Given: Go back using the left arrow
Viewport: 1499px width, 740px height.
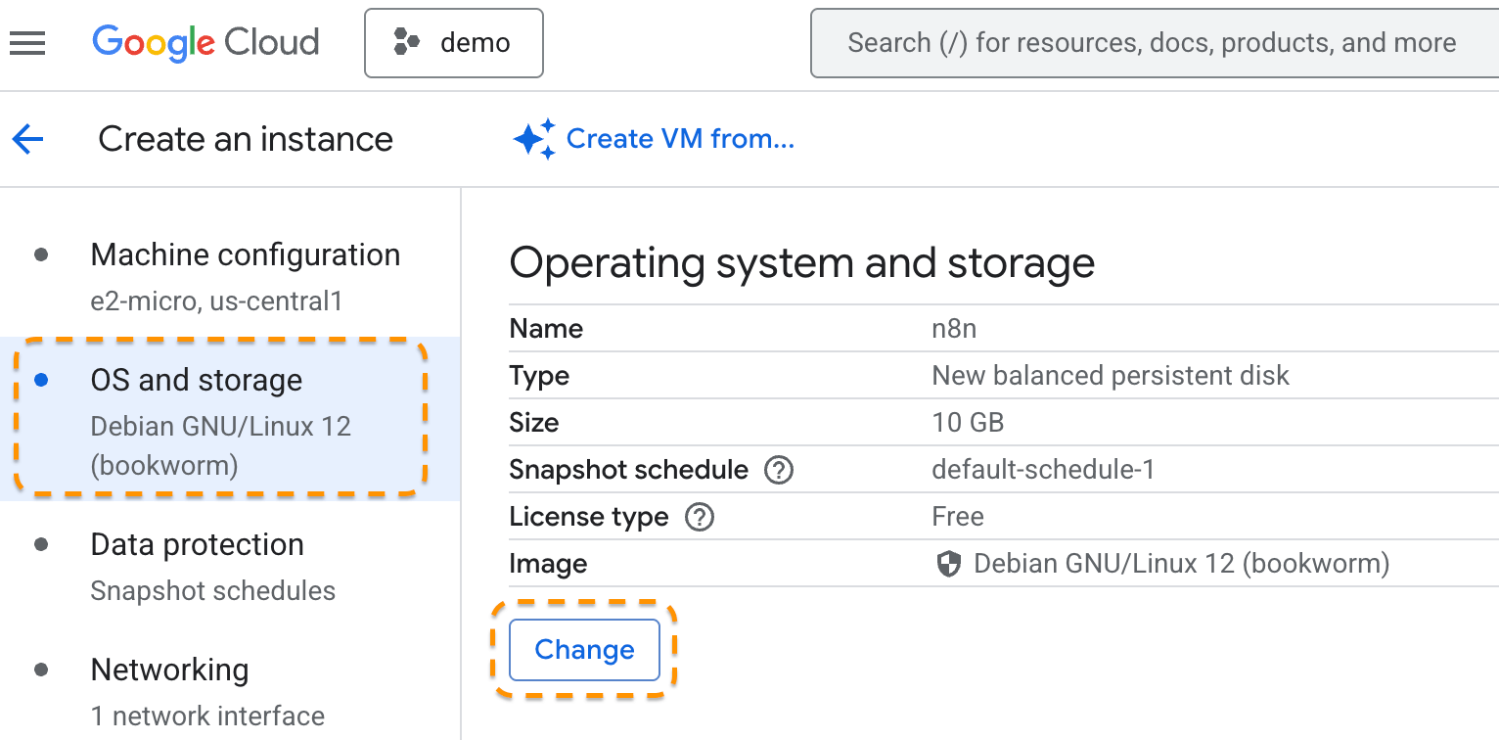Looking at the screenshot, I should point(28,139).
